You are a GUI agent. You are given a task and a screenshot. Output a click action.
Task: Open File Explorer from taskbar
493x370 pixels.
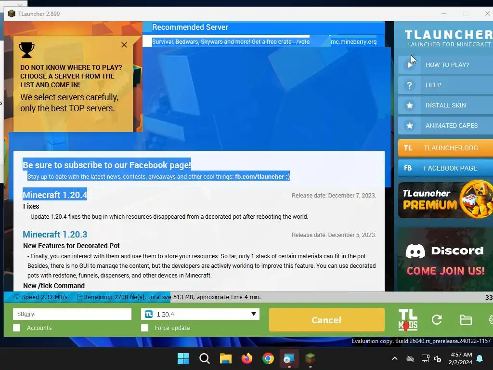click(225, 358)
